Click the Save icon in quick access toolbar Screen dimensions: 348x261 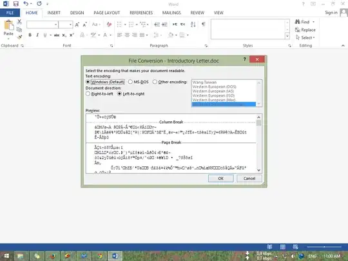click(15, 4)
